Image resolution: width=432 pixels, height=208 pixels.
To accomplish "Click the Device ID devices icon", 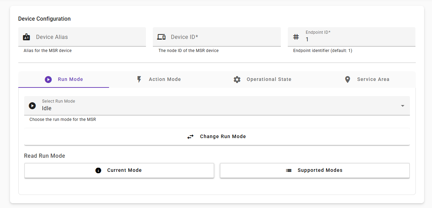I will 161,37.
